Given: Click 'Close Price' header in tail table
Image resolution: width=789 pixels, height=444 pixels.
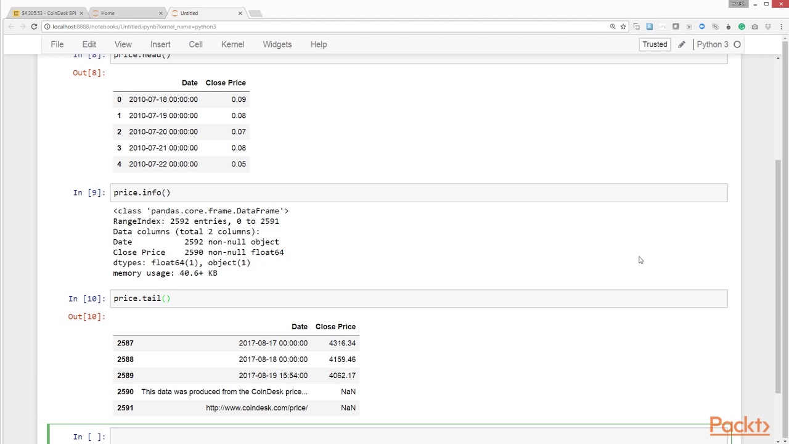Looking at the screenshot, I should [x=335, y=327].
